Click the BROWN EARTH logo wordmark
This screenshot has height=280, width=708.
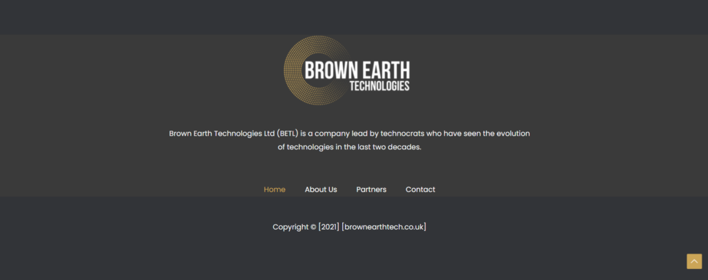click(x=357, y=70)
